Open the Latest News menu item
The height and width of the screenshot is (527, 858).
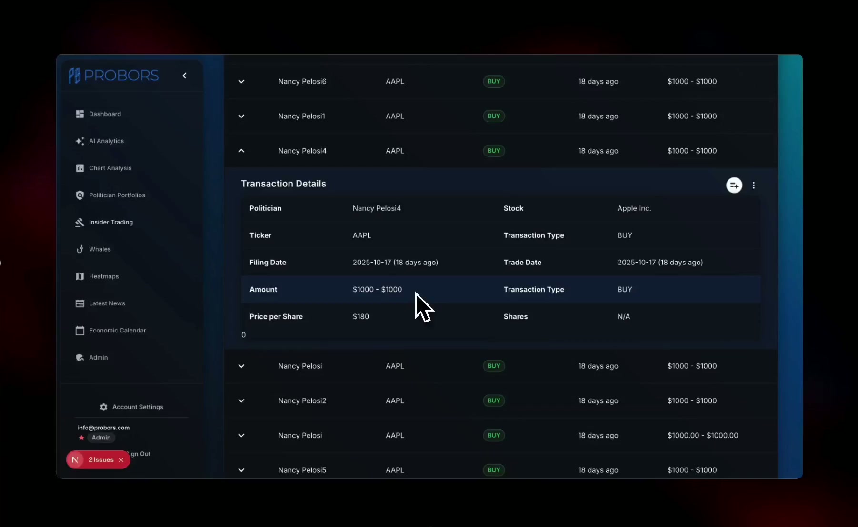(107, 303)
